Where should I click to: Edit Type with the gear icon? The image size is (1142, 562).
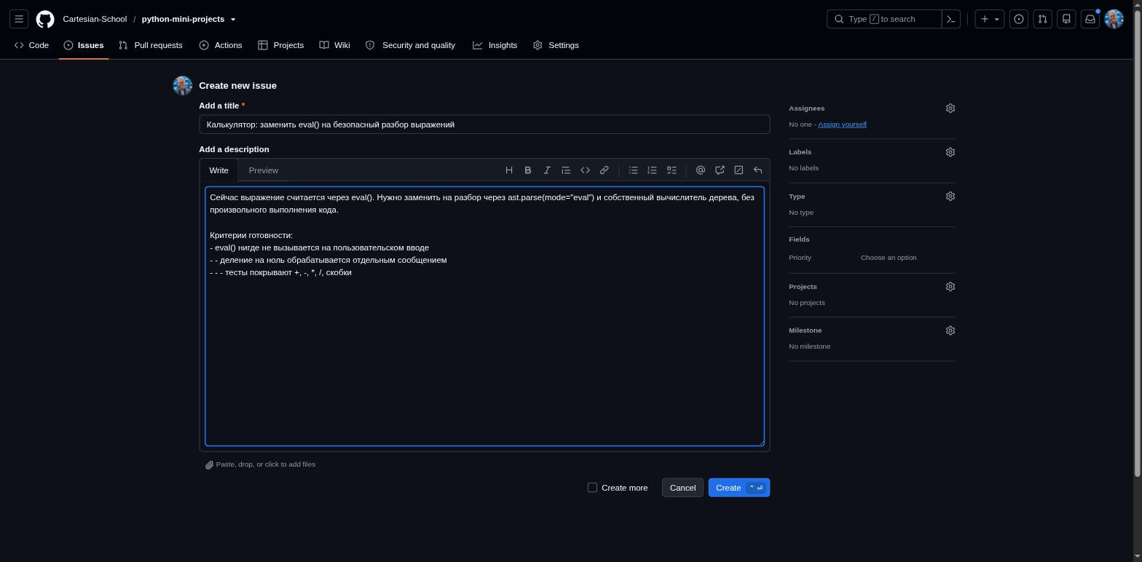pos(950,197)
